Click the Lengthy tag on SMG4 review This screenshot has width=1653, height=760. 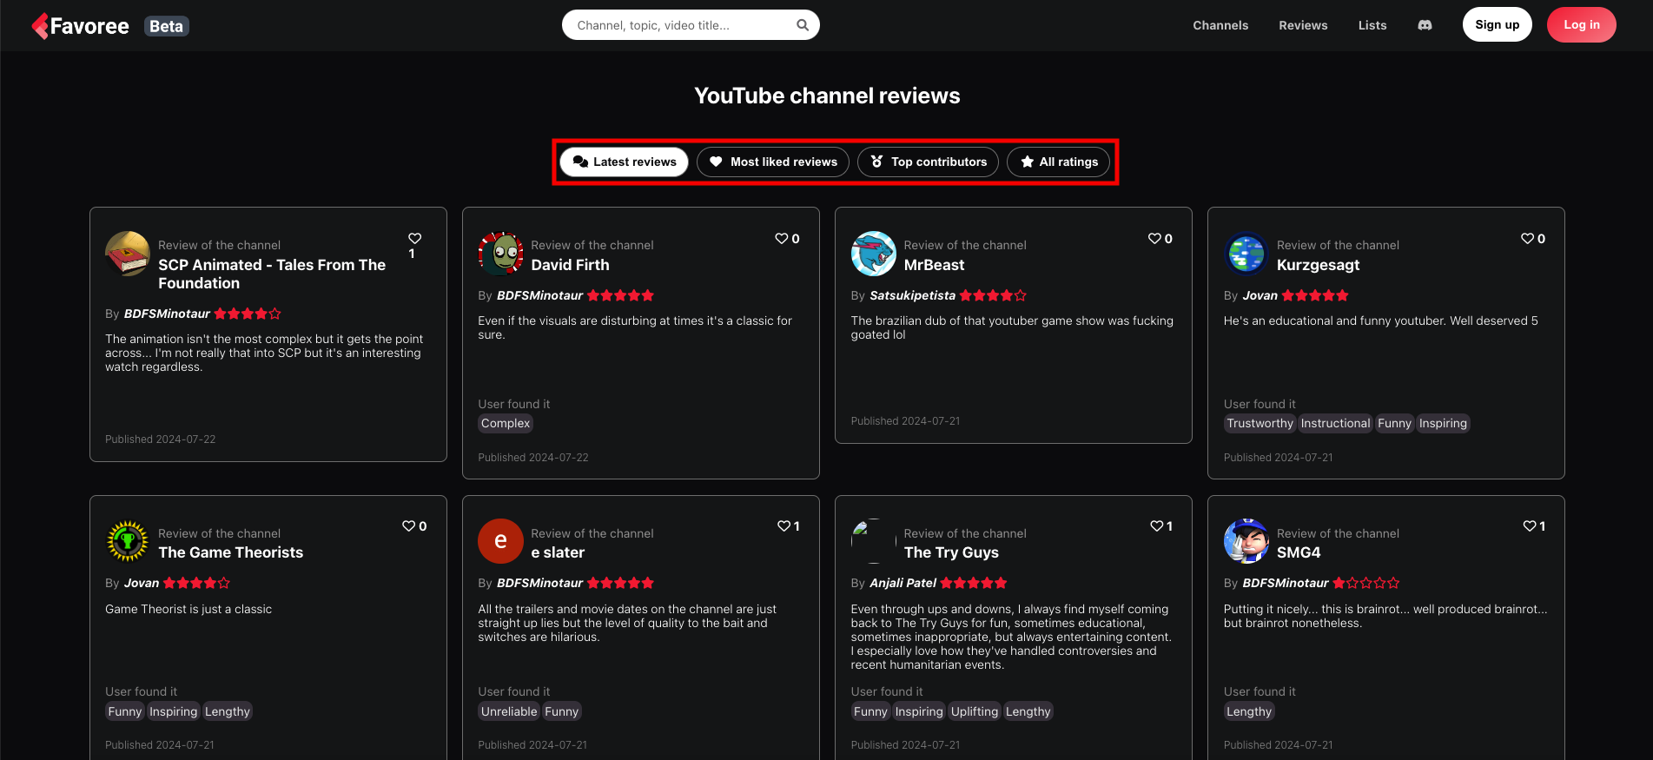tap(1249, 711)
